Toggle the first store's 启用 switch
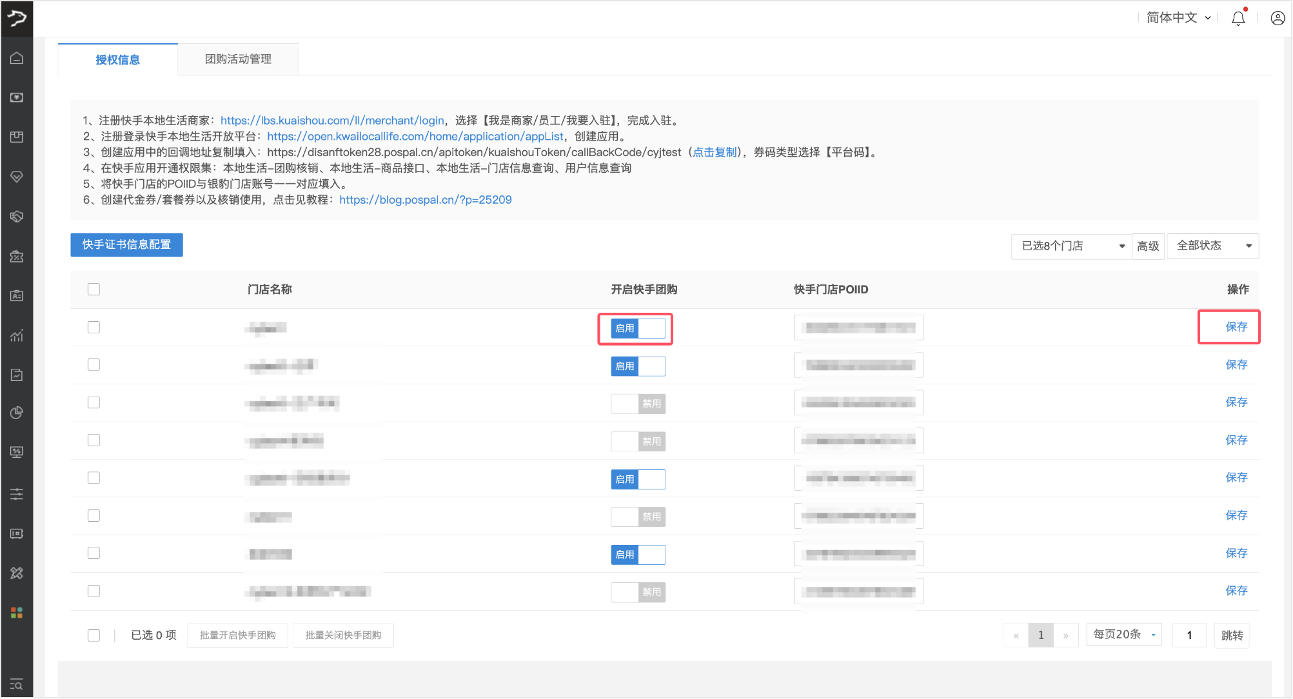The width and height of the screenshot is (1293, 699). click(x=638, y=328)
